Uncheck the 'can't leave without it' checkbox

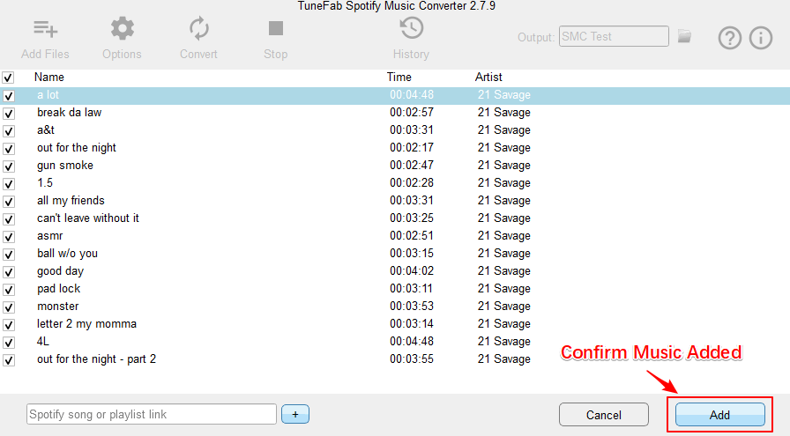click(x=9, y=219)
